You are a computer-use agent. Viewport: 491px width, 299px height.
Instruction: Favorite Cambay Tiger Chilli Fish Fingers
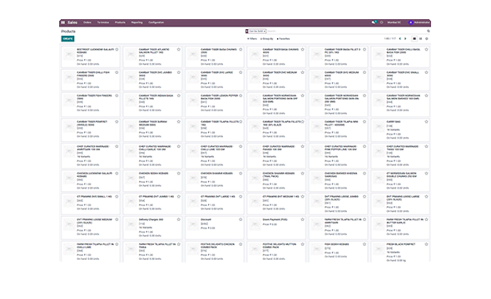(x=117, y=72)
